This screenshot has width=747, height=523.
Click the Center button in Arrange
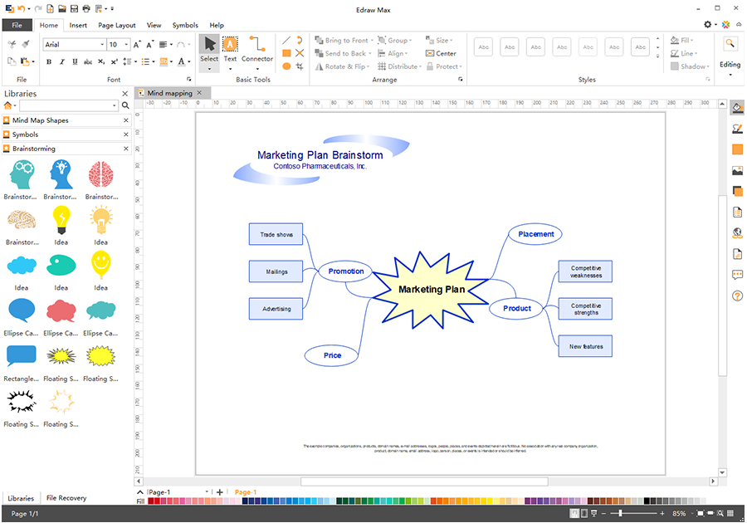coord(441,53)
